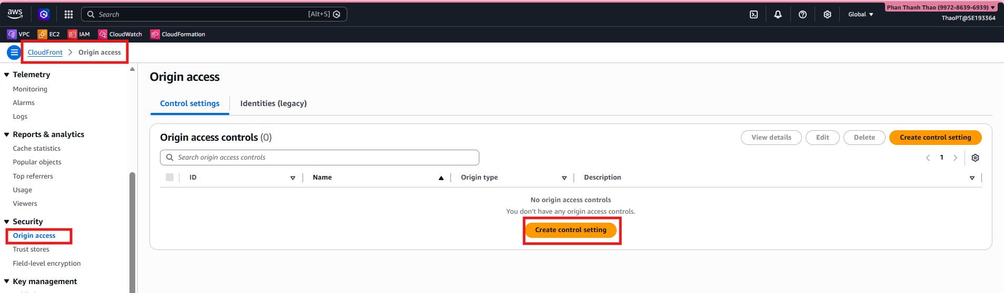
Task: Open the CloudFormation shortcut in favorites bar
Action: [x=178, y=34]
